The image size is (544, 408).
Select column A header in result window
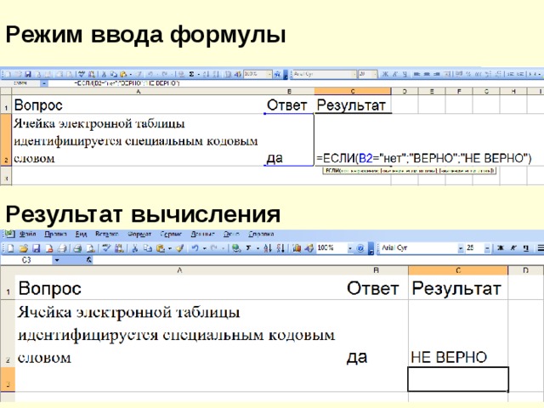point(179,270)
